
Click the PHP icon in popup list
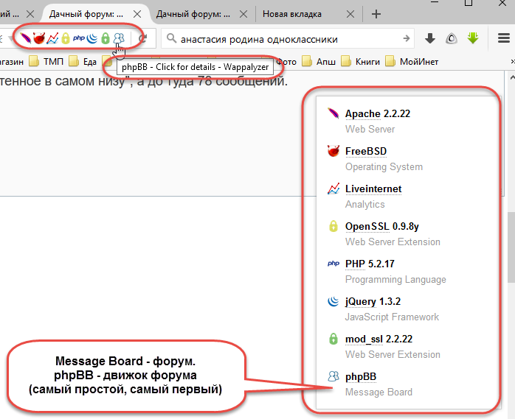(x=333, y=264)
